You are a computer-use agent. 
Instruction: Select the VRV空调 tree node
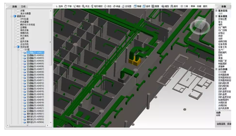24,19
